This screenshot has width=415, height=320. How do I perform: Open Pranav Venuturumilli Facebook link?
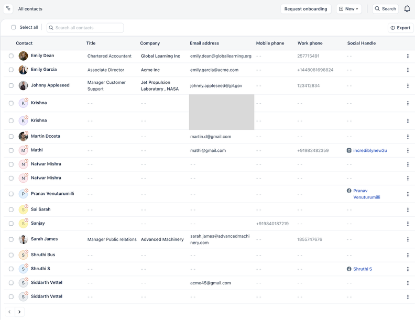coord(367,194)
